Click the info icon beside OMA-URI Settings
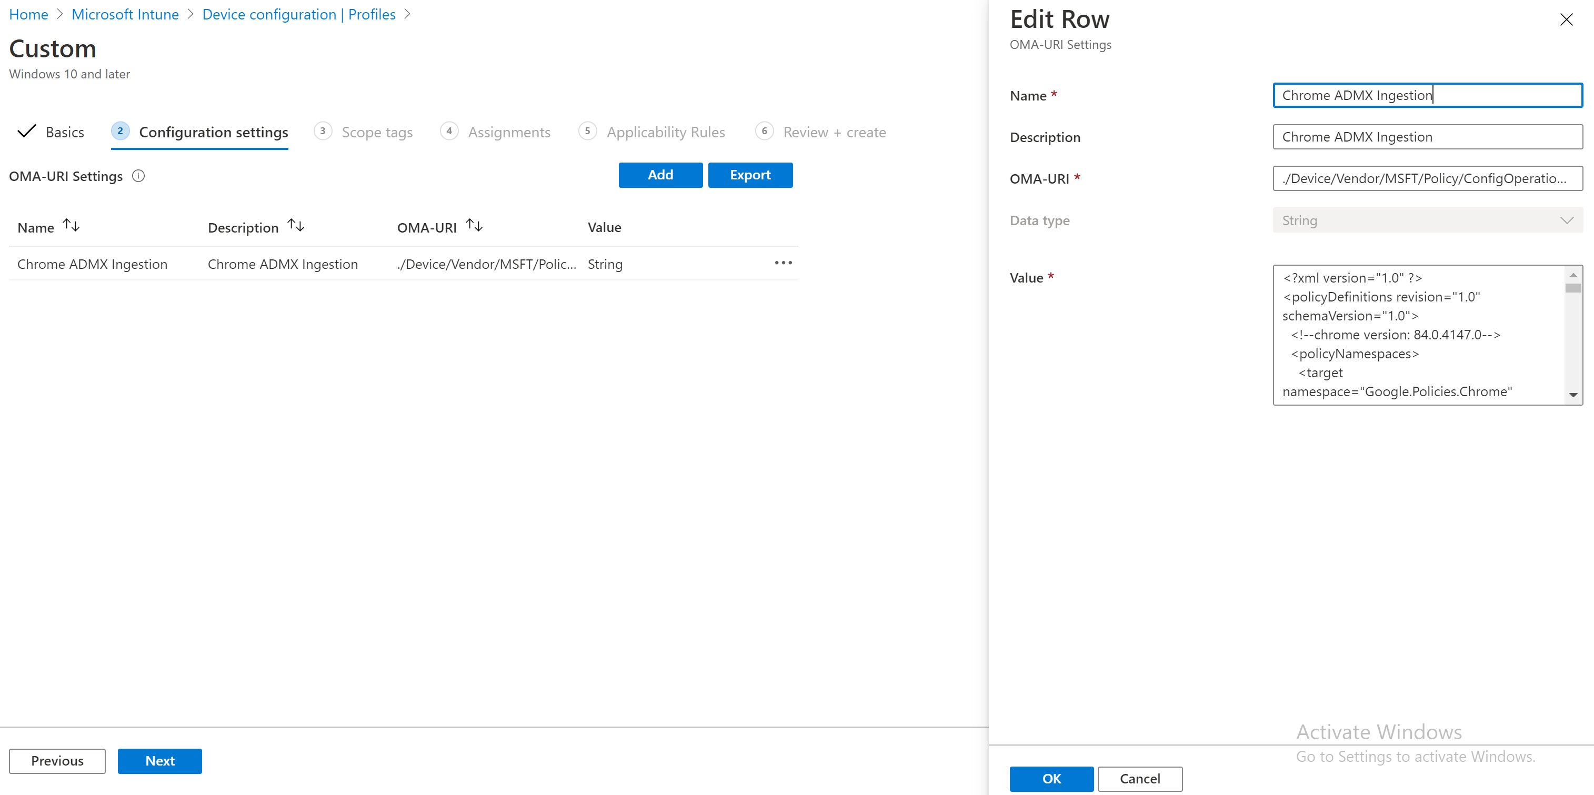 pyautogui.click(x=138, y=176)
